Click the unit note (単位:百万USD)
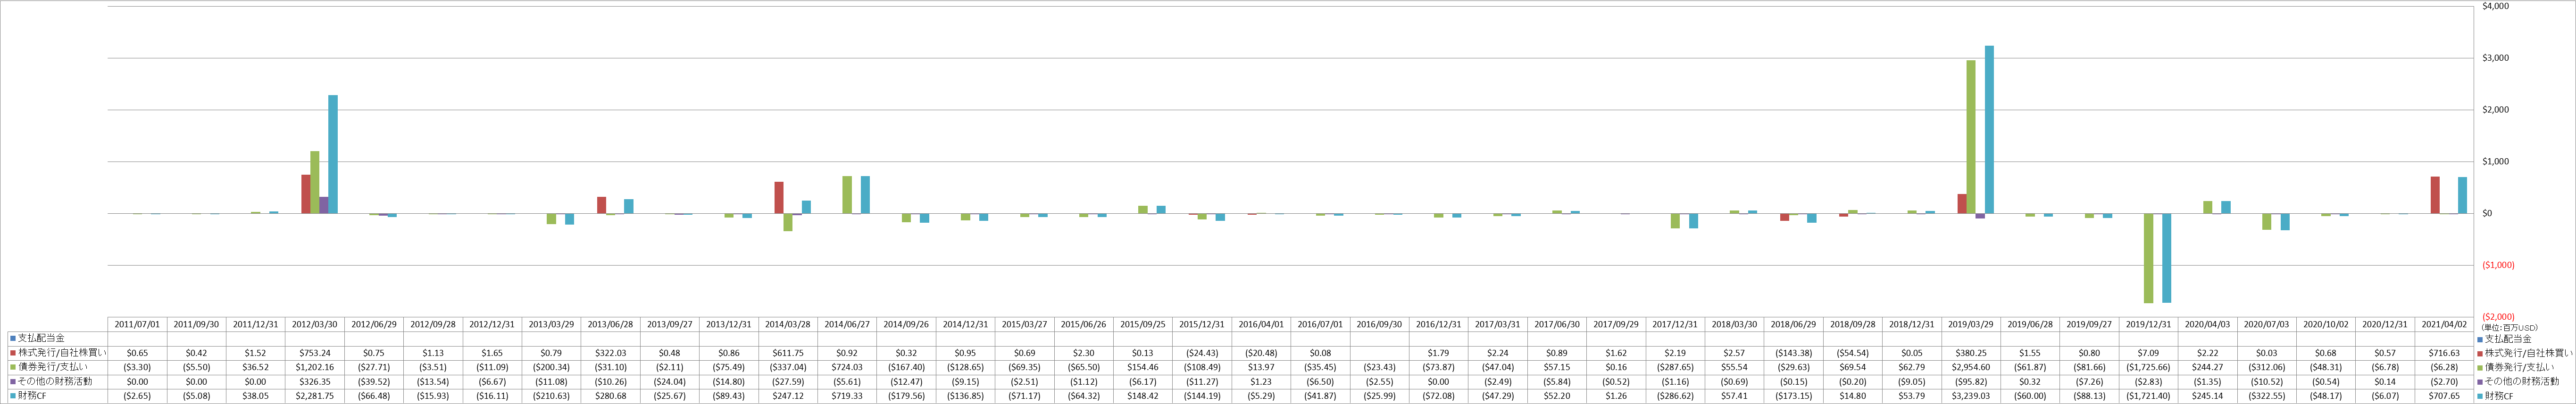2576x404 pixels. click(2509, 327)
